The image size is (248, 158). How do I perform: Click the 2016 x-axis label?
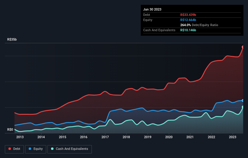[84, 137]
